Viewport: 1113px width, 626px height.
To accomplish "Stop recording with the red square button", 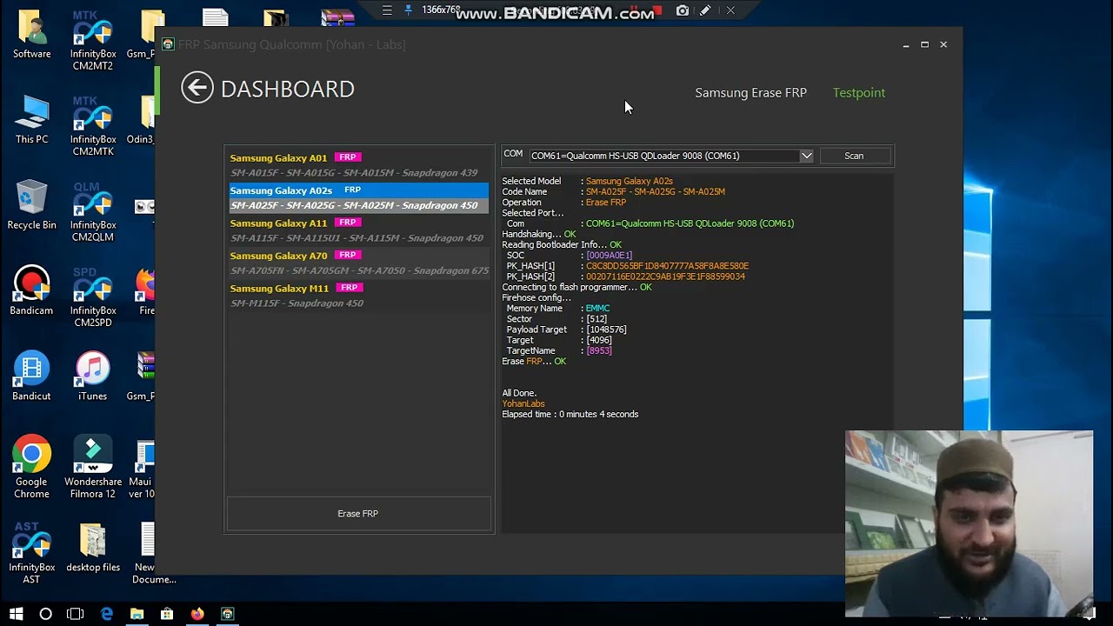I will click(657, 10).
